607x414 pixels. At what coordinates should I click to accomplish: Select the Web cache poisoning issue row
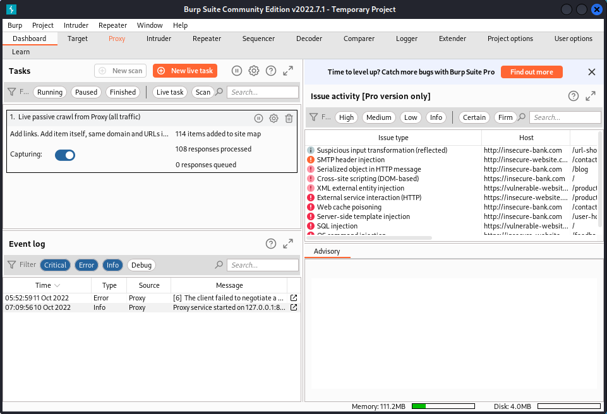pyautogui.click(x=452, y=207)
